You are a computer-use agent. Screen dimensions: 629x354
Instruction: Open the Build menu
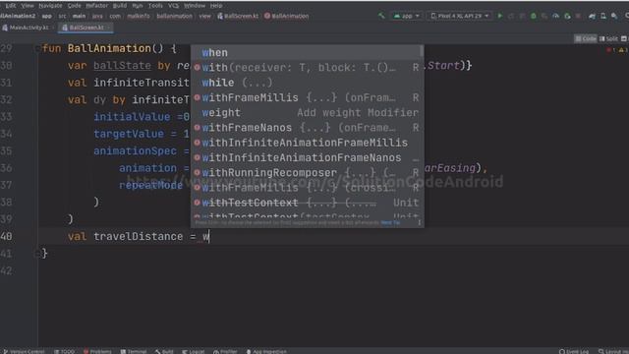tap(120, 6)
